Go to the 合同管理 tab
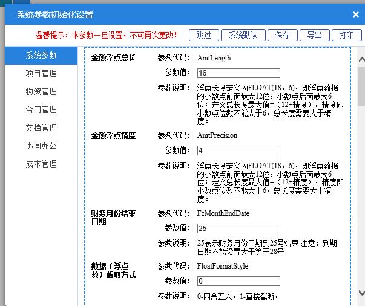365x306 pixels. coord(41,110)
